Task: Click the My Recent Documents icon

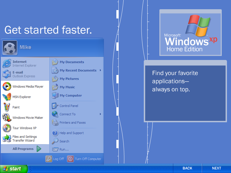Action: pyautogui.click(x=55, y=70)
